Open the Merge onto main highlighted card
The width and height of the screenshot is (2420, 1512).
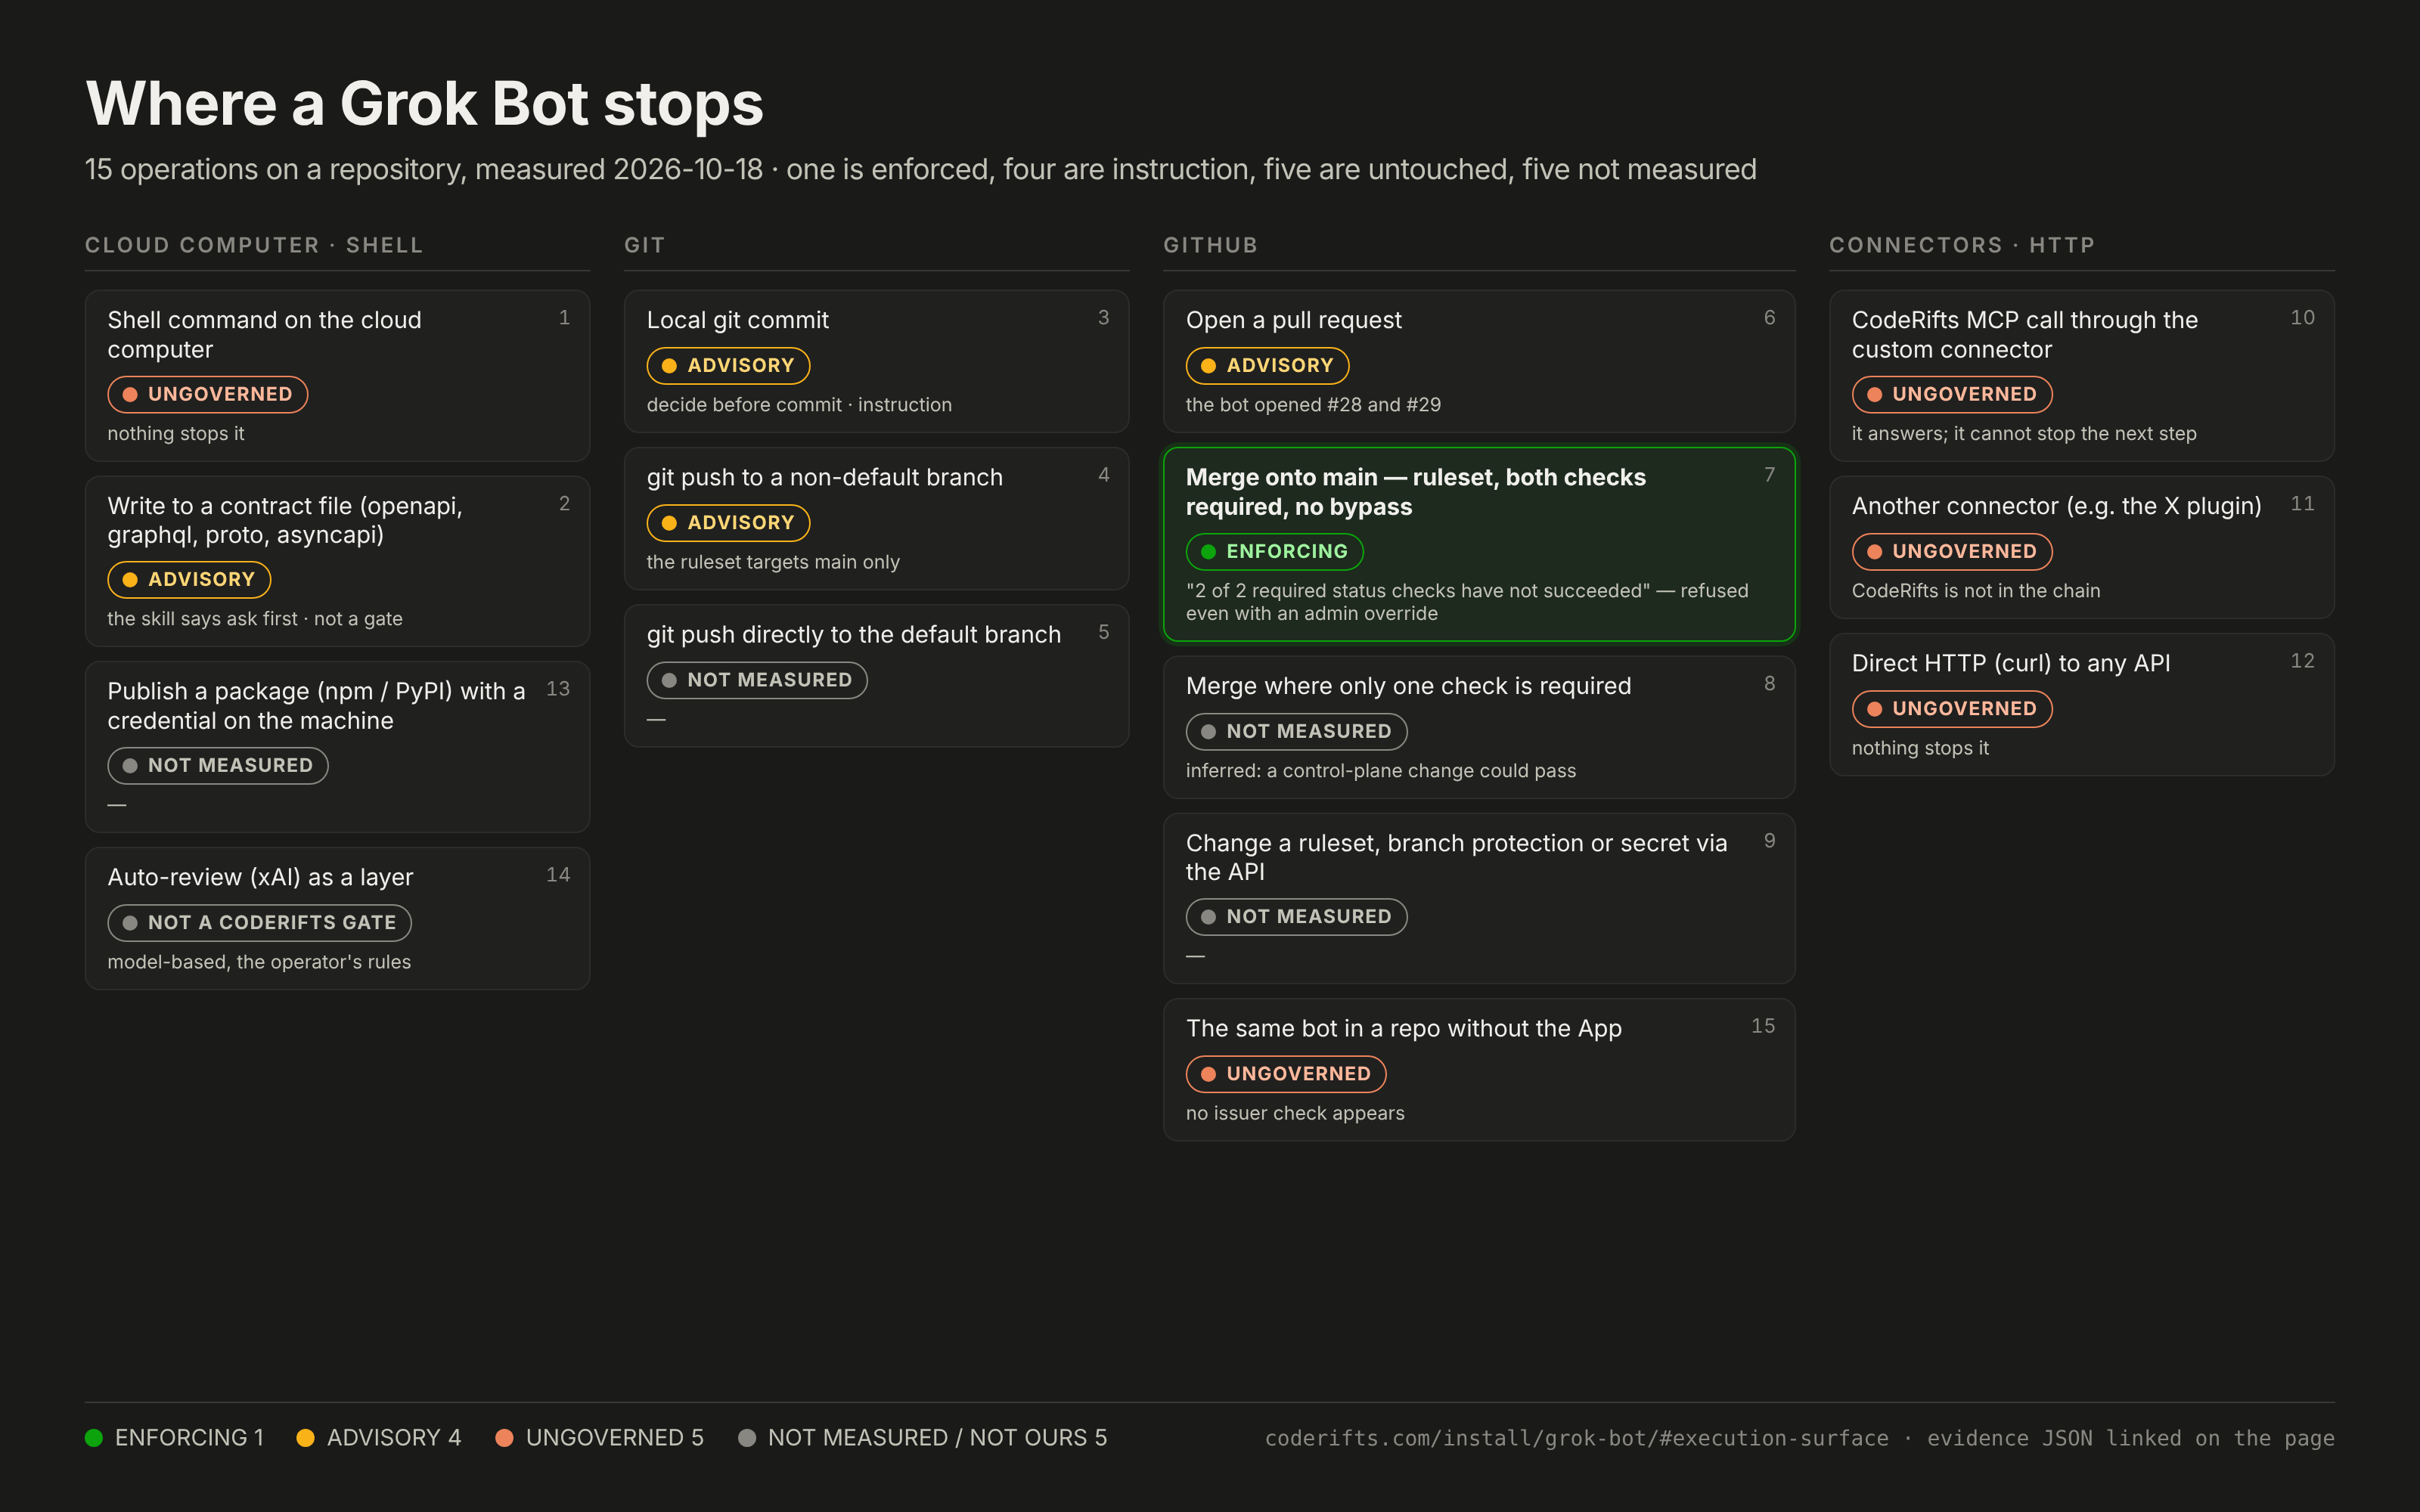[1479, 544]
